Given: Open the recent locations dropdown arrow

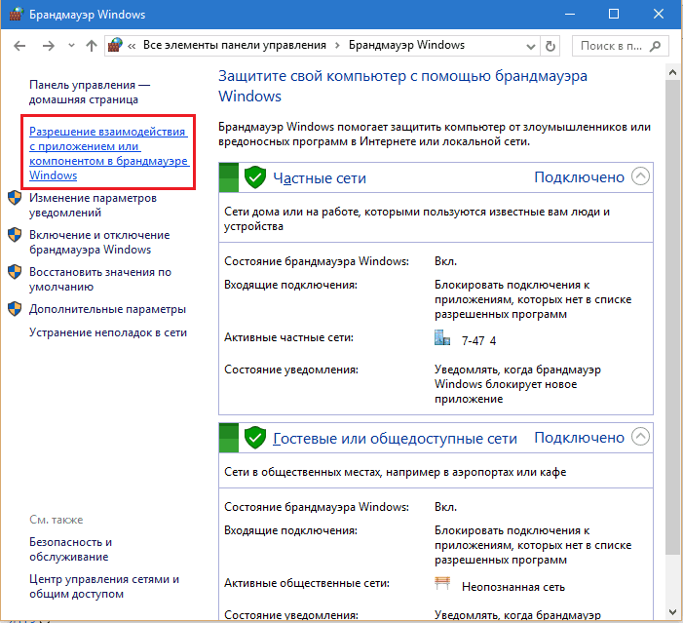Looking at the screenshot, I should tap(71, 46).
